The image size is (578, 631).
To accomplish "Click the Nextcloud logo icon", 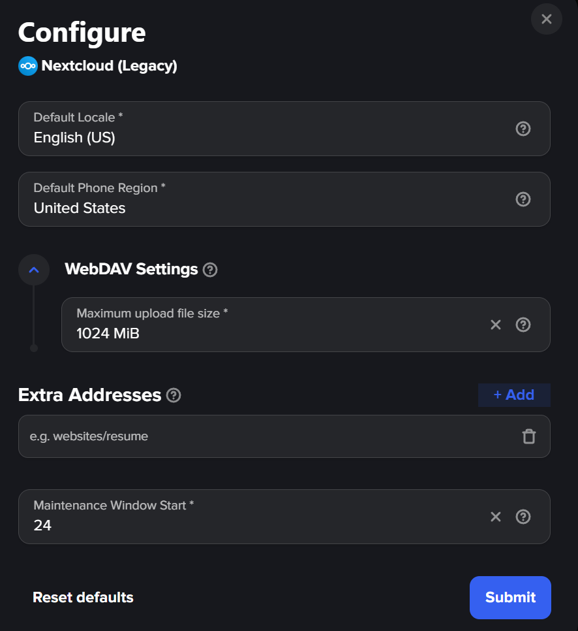I will (x=28, y=66).
